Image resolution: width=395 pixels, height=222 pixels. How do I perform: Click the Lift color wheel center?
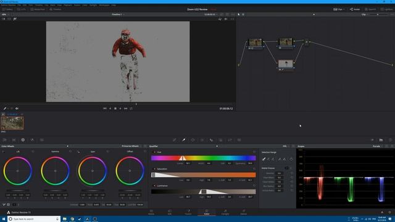pos(18,171)
